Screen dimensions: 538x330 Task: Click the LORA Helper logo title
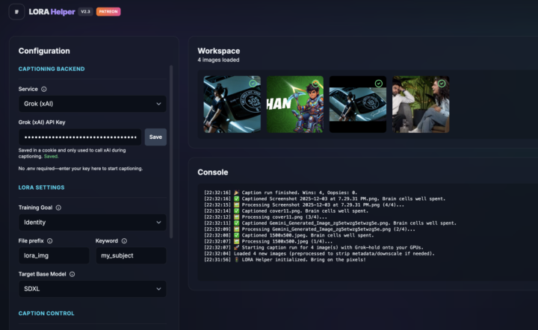(52, 12)
